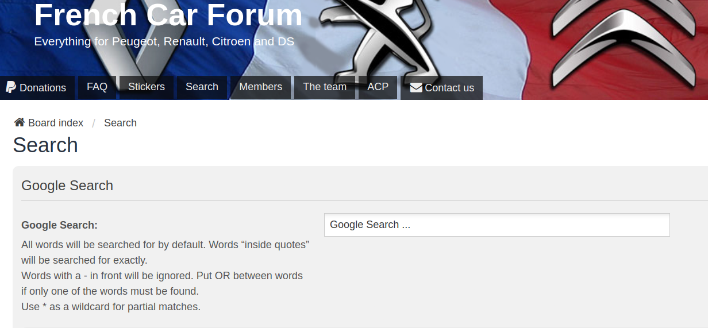Open Search in the navigation bar
708x328 pixels.
point(202,87)
